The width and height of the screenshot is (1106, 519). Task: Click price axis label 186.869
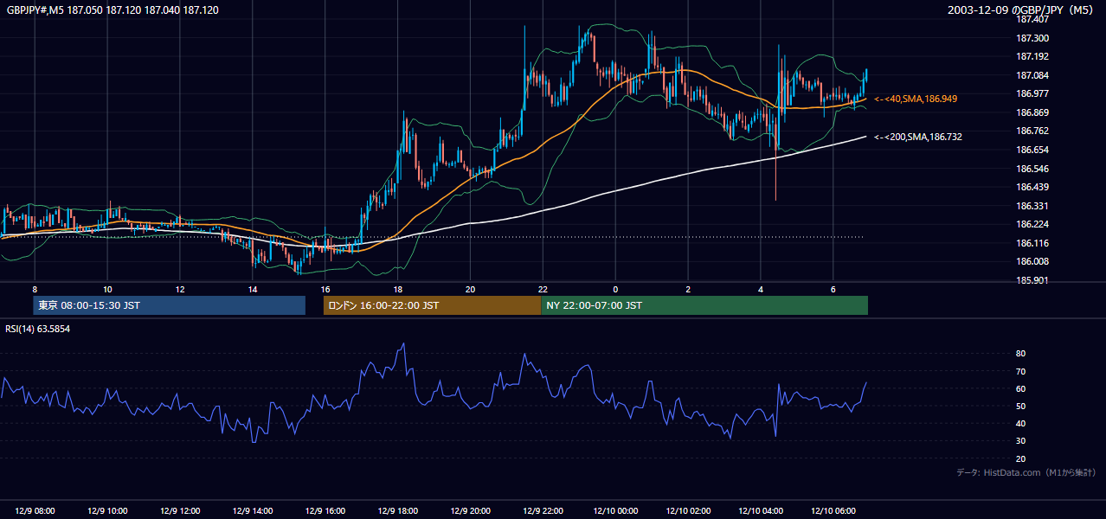1033,112
